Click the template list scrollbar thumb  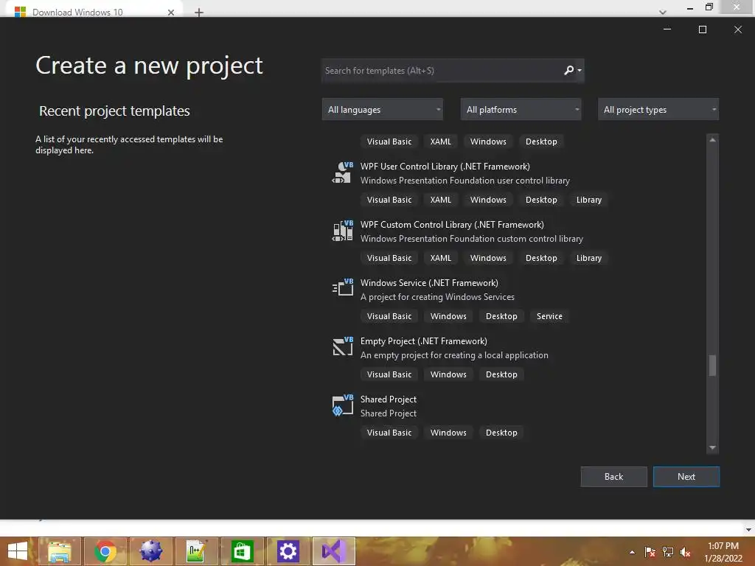[x=713, y=366]
